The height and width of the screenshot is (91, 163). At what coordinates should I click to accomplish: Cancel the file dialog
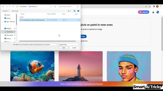coord(74,48)
